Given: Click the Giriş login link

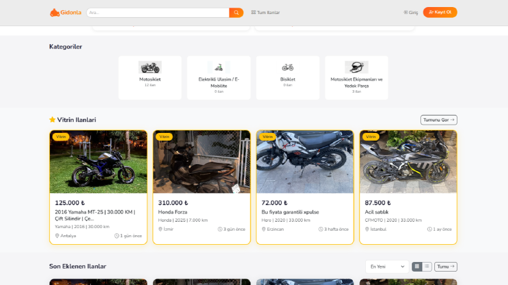Looking at the screenshot, I should (x=411, y=13).
